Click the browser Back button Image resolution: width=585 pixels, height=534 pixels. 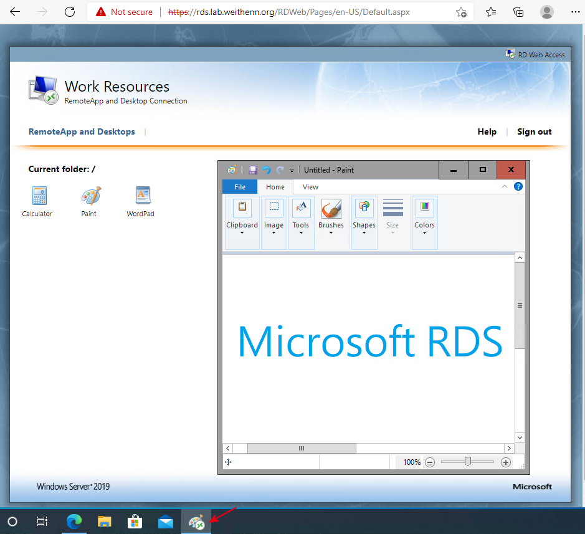click(x=15, y=12)
